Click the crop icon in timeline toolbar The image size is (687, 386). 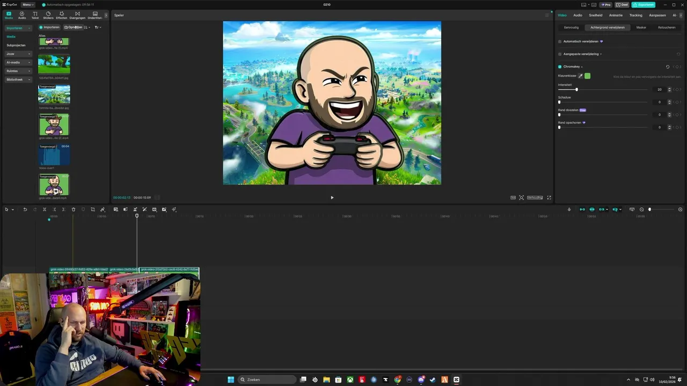click(93, 210)
